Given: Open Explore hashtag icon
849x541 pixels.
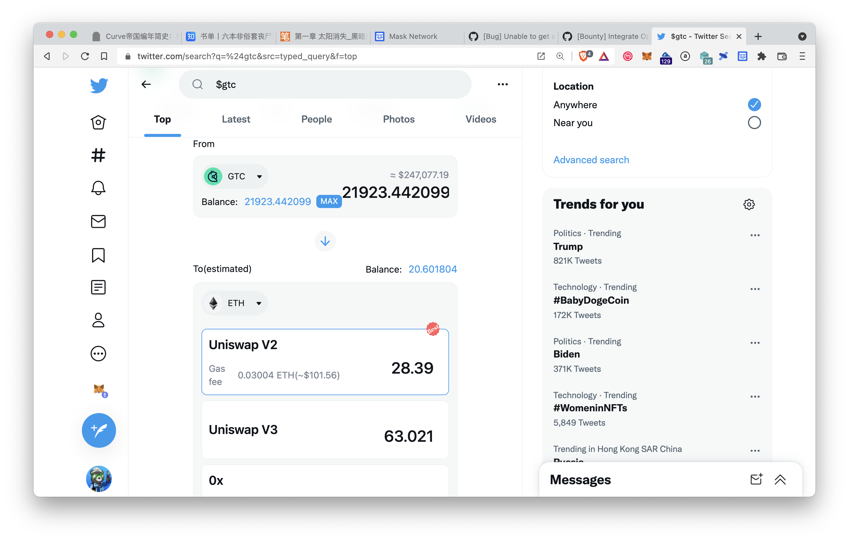Looking at the screenshot, I should tap(98, 155).
